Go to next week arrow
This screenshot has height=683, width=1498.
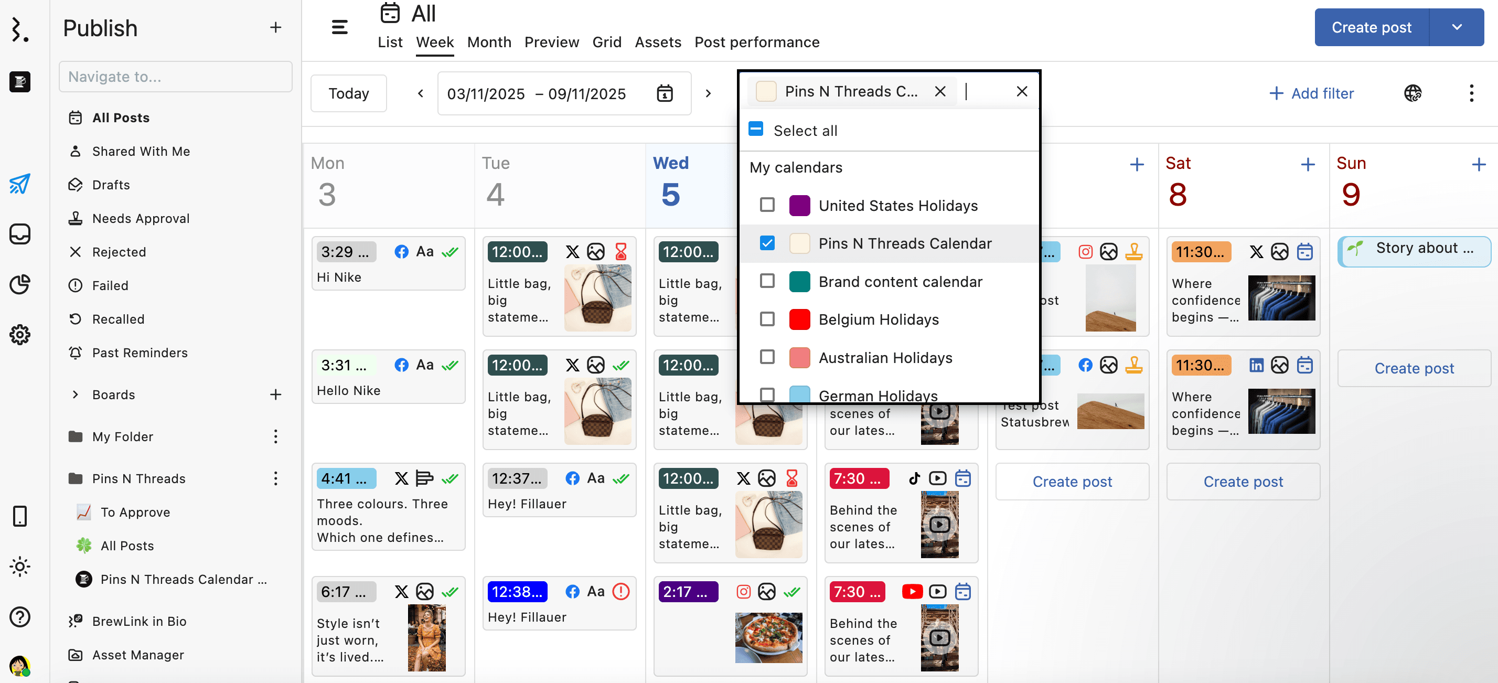pyautogui.click(x=708, y=94)
